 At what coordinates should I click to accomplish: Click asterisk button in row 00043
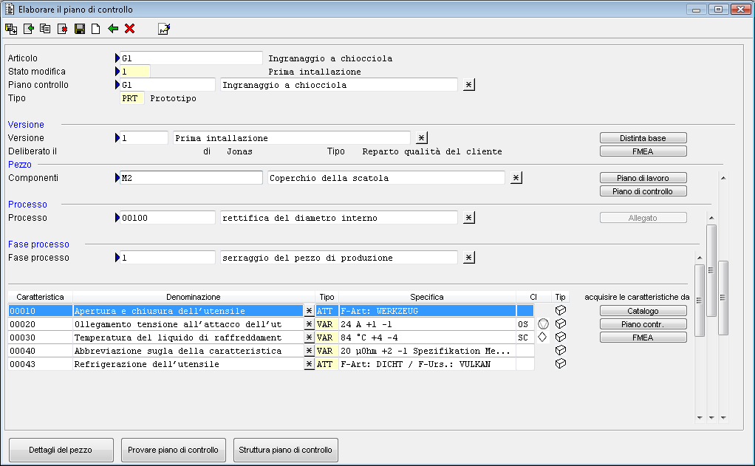coord(309,364)
